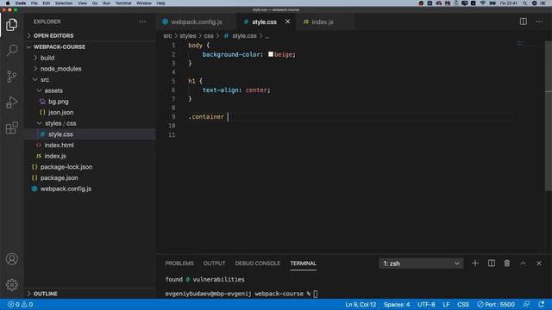Split the terminal pane

tap(491, 263)
